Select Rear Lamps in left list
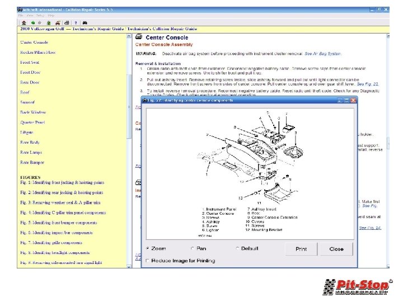 point(31,152)
